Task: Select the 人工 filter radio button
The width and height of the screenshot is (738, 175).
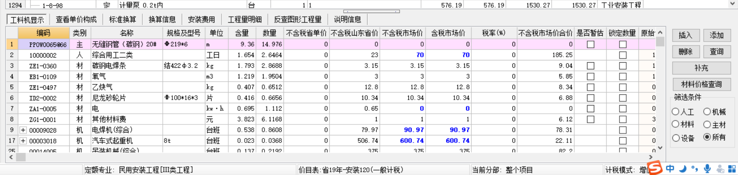Action: (676, 111)
